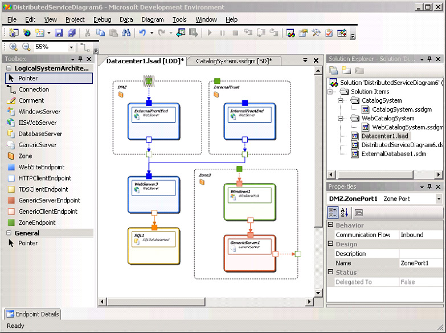This screenshot has width=446, height=333.
Task: Open the Tools menu
Action: (179, 19)
